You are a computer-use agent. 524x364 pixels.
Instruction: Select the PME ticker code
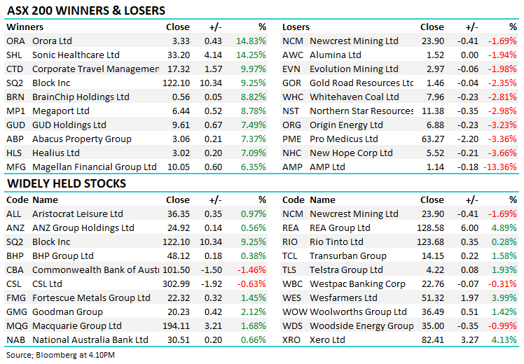(x=292, y=139)
